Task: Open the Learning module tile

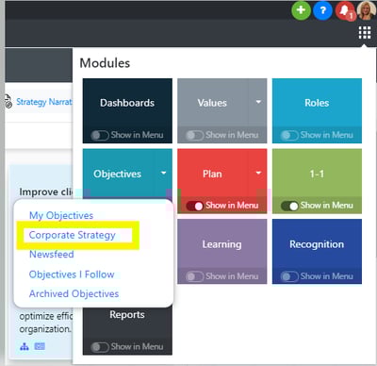Action: point(221,244)
